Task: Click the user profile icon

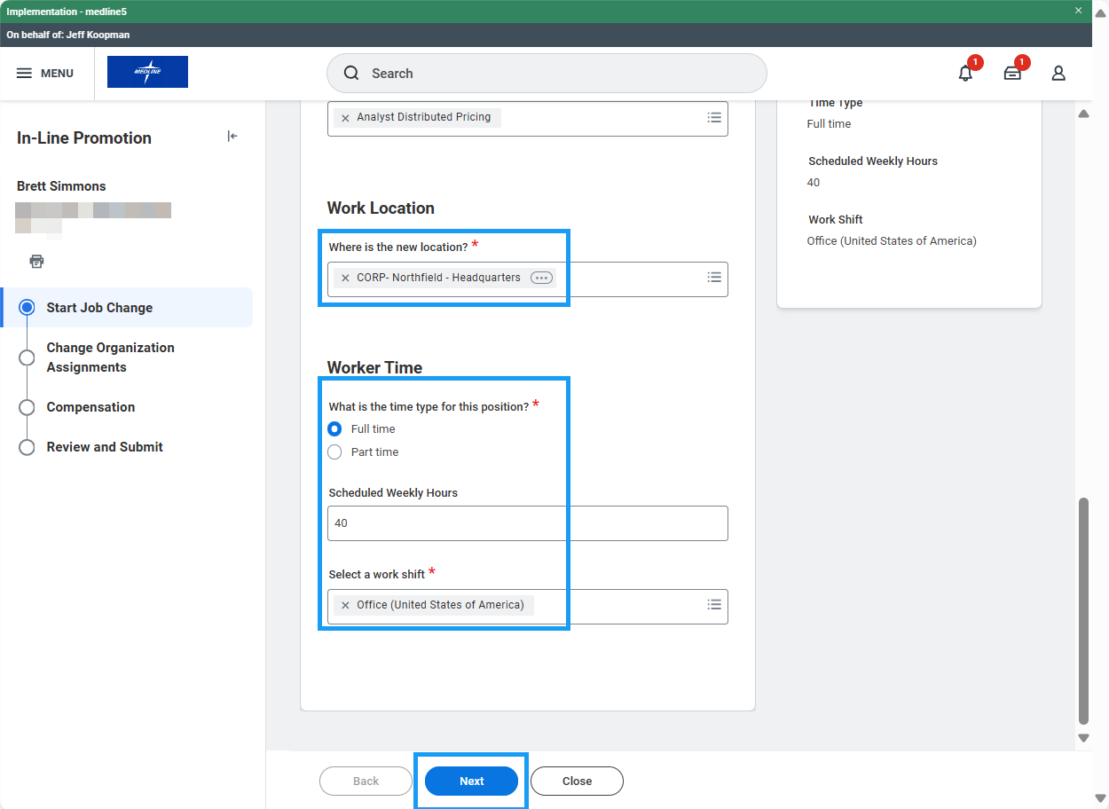Action: [x=1058, y=74]
